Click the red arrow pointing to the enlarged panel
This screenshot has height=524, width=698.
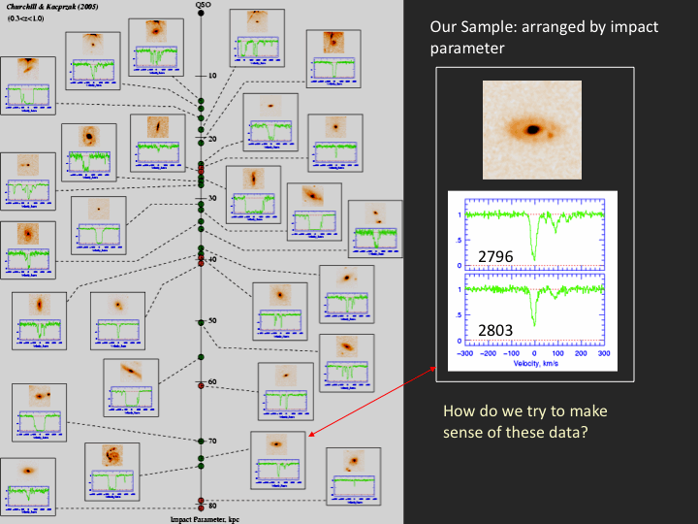click(x=370, y=403)
